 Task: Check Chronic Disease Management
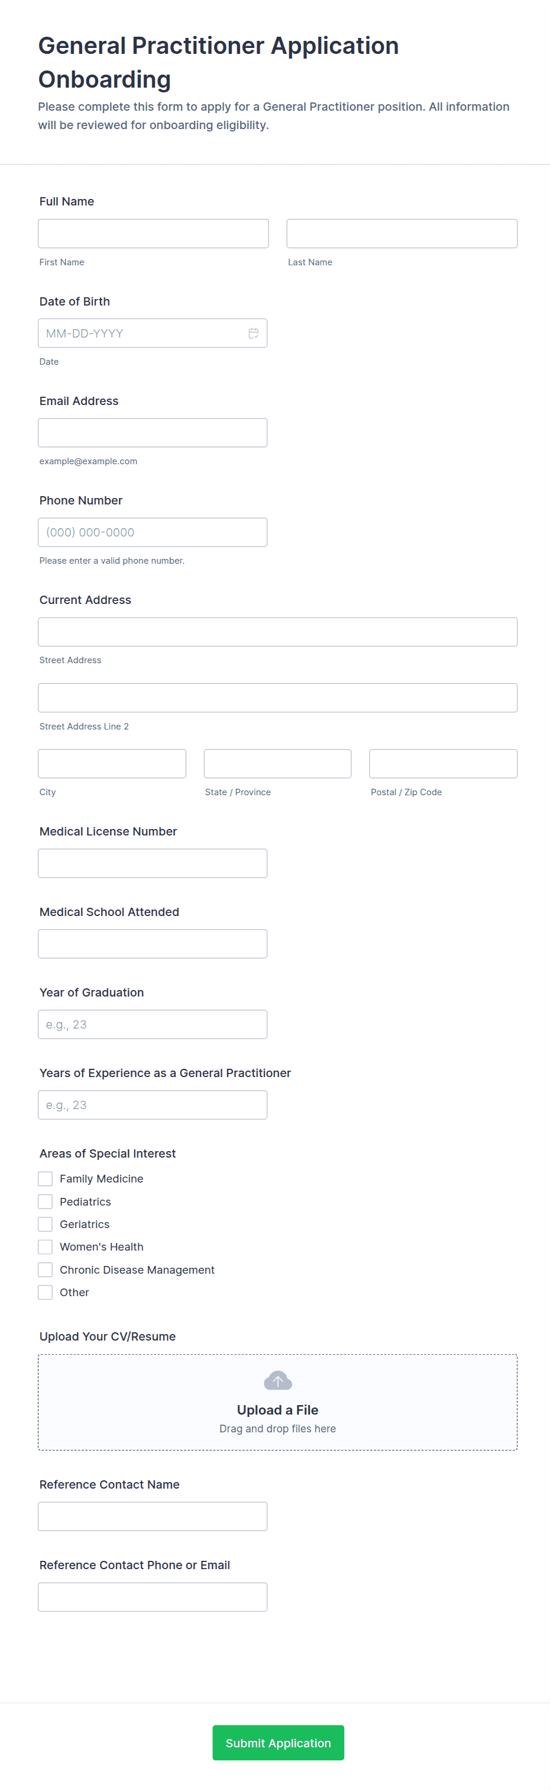[45, 1270]
